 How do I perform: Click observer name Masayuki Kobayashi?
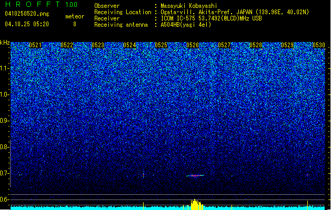tap(189, 6)
